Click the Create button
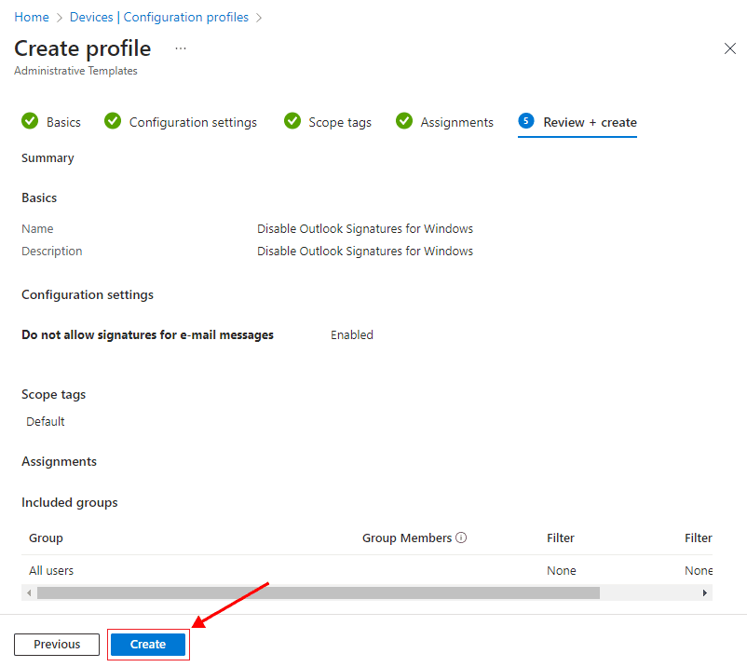The image size is (747, 667). (x=148, y=644)
